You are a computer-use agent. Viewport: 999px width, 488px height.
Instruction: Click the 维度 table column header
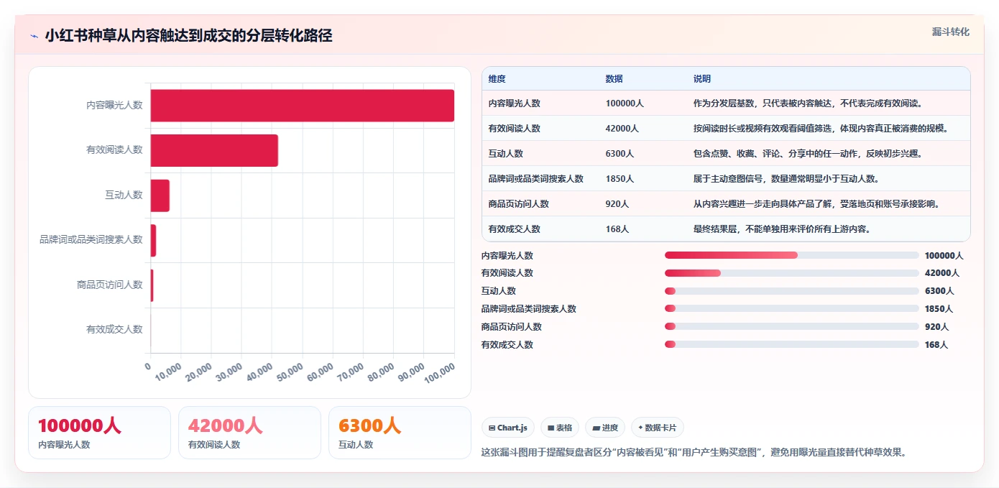tap(497, 79)
